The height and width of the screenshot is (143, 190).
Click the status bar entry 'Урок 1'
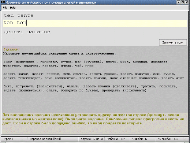pos(8,139)
